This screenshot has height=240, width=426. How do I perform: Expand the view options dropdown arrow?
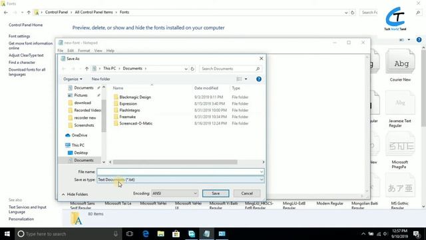246,79
